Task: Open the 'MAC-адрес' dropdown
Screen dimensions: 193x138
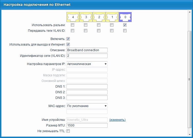Action: [87, 106]
